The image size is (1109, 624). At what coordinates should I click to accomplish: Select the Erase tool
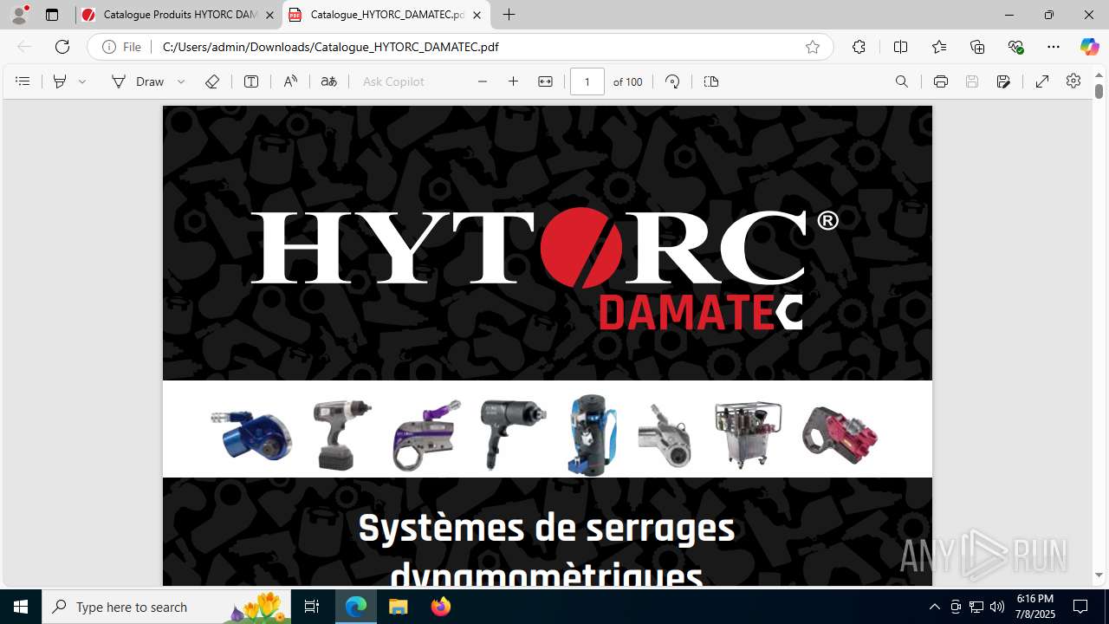click(x=212, y=81)
